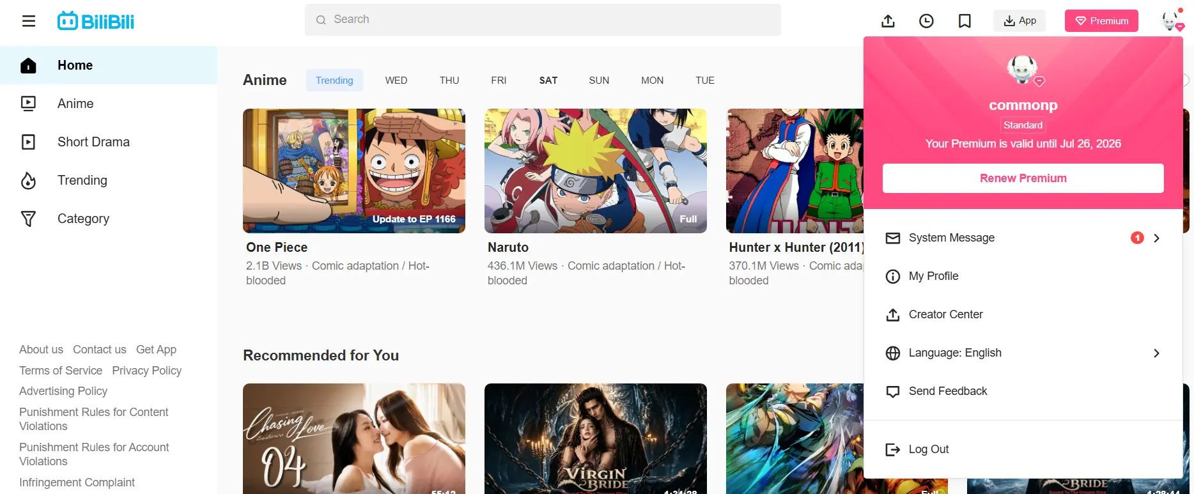
Task: Select the FRI schedule tab
Action: (x=499, y=80)
